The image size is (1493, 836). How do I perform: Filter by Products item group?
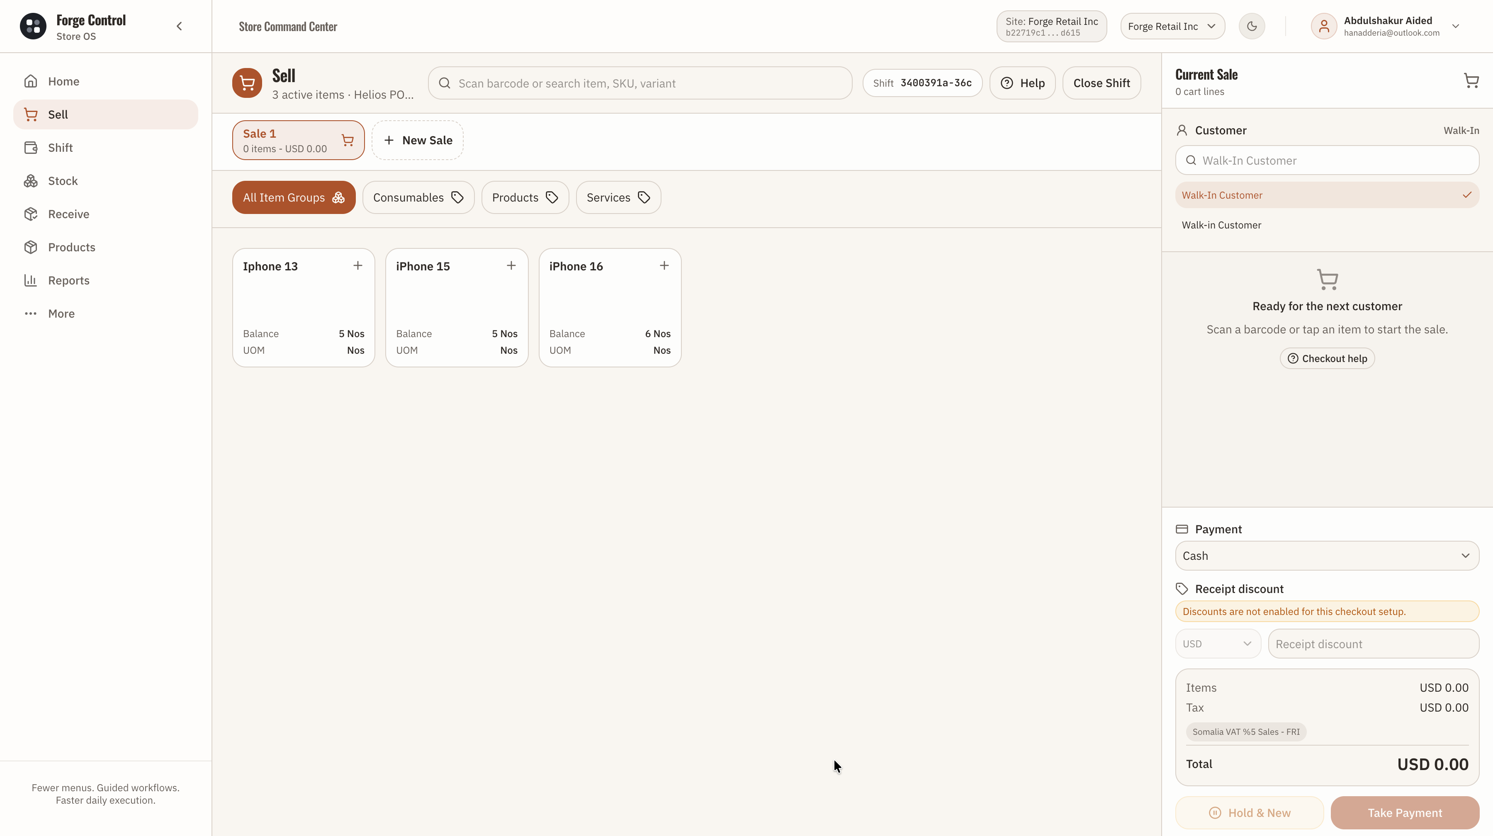[x=525, y=197]
